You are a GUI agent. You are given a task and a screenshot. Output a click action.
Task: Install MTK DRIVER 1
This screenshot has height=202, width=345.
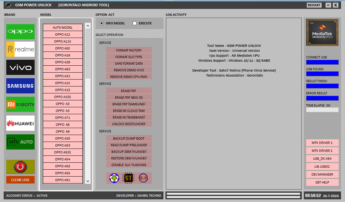pos(322,143)
